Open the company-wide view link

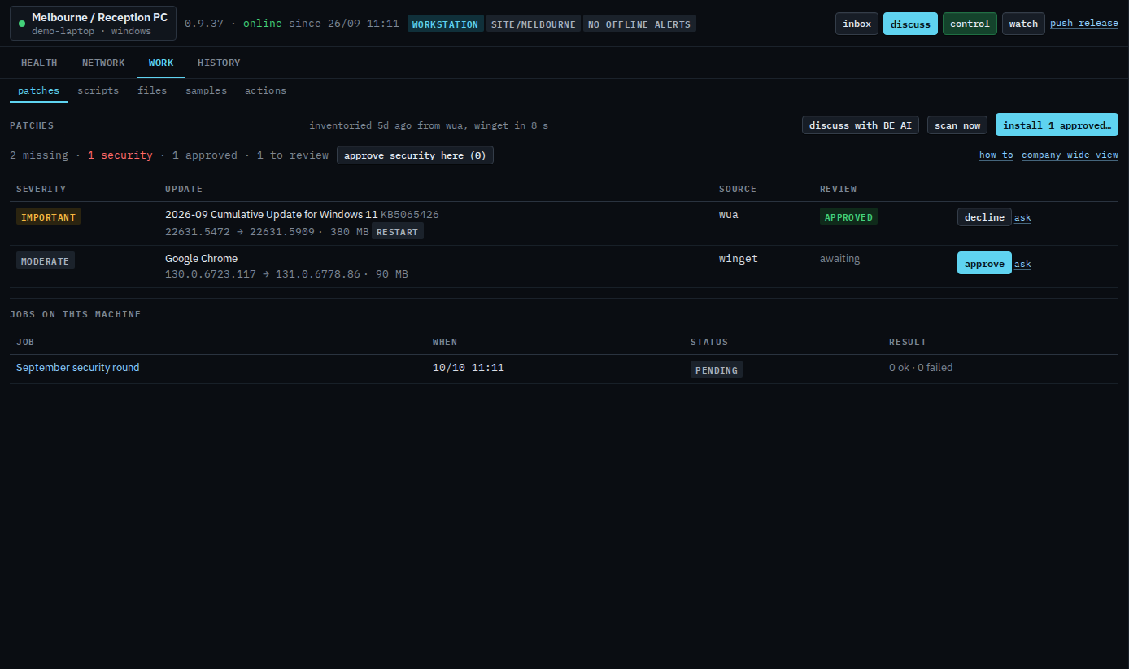pyautogui.click(x=1070, y=155)
